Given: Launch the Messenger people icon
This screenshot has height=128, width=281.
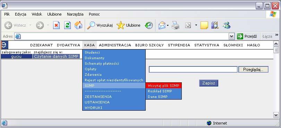Looking at the screenshot, I should click(227, 25).
